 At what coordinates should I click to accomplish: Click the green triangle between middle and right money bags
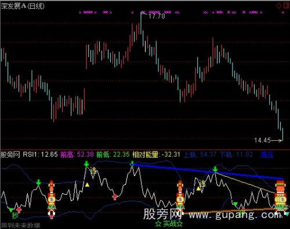point(235,204)
